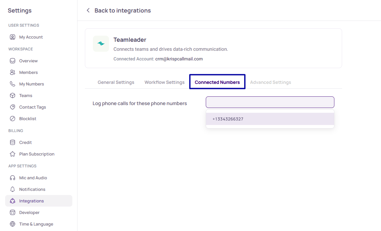Open Developer settings
This screenshot has height=231, width=381.
coord(29,213)
